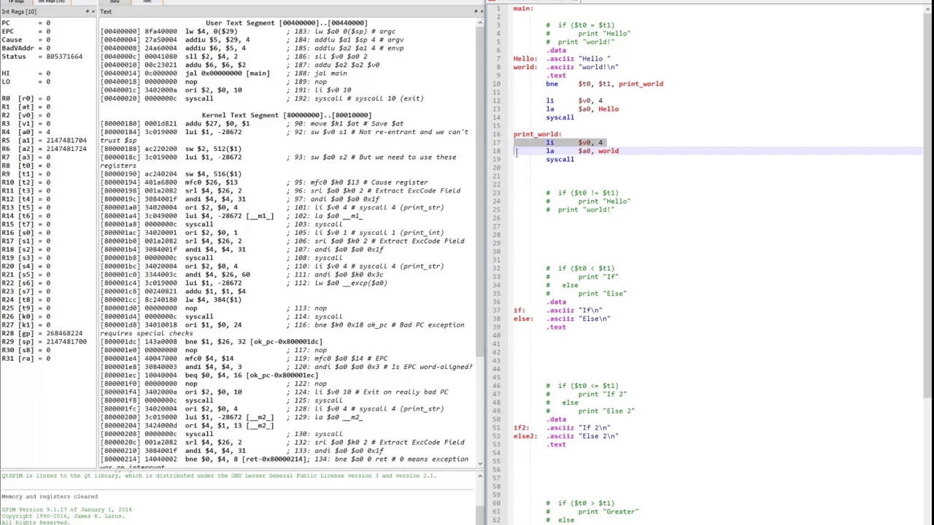Click 'Memory and registers cleared' console message
Image resolution: width=934 pixels, height=525 pixels.
tap(50, 497)
